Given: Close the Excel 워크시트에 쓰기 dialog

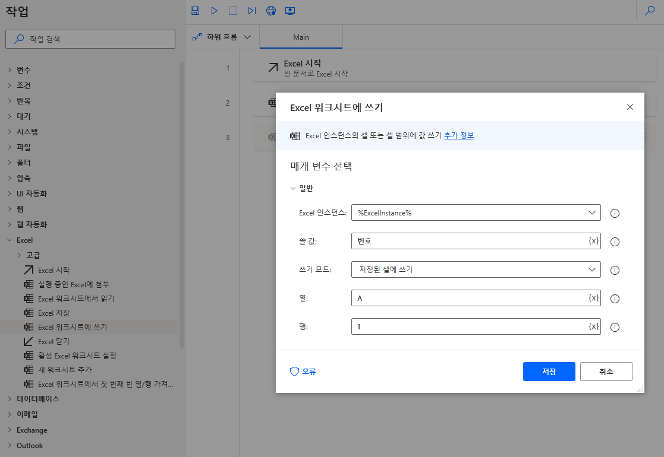Looking at the screenshot, I should 630,107.
